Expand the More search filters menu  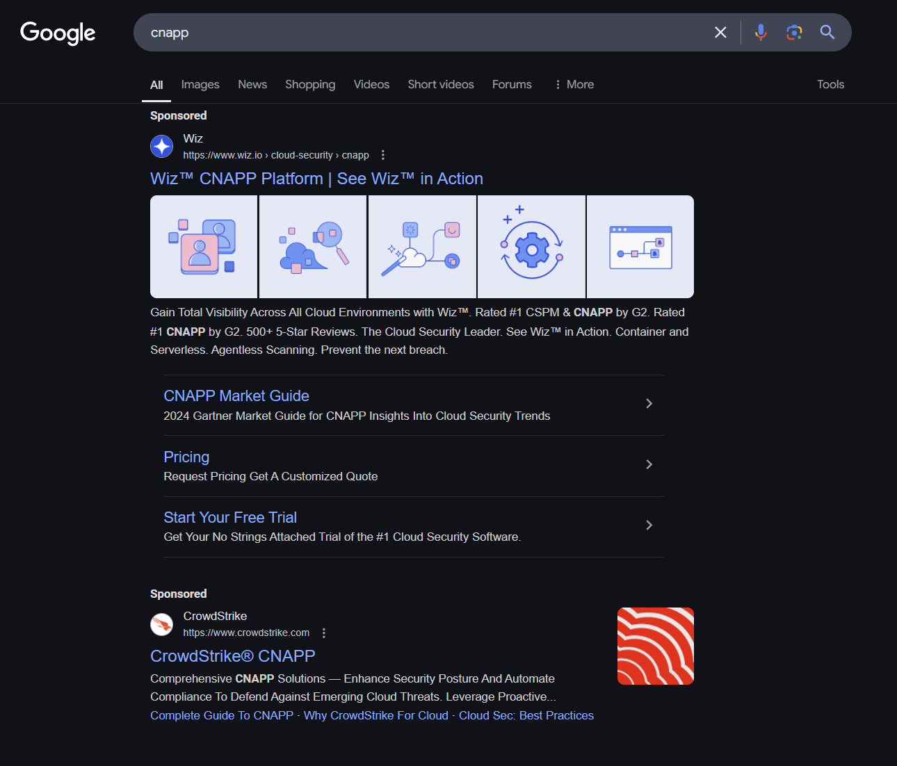coord(574,85)
